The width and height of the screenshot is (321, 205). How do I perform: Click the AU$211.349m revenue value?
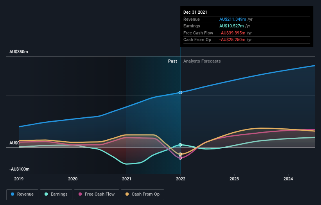(x=233, y=19)
